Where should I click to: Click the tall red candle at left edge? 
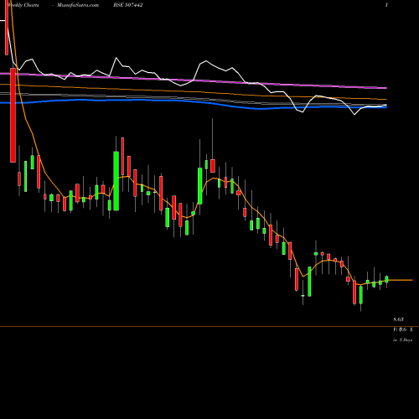point(13,115)
